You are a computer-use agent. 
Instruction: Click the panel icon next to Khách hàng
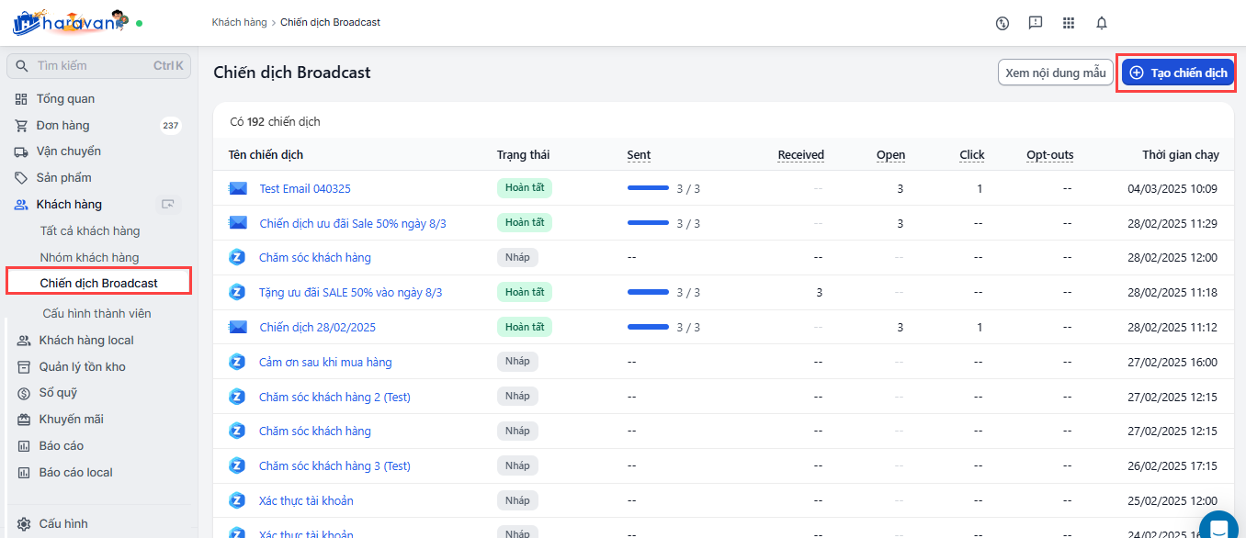[167, 205]
